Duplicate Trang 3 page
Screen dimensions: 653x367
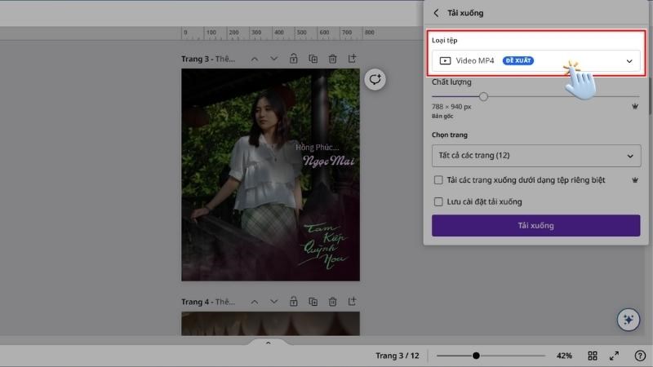coord(313,59)
